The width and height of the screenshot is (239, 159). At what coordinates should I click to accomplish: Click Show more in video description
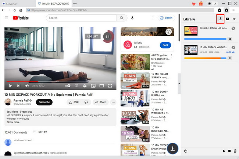[13, 122]
